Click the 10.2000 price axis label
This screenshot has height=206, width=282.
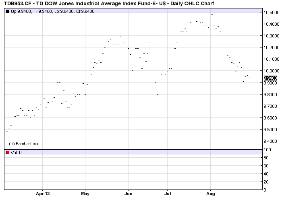click(x=272, y=47)
